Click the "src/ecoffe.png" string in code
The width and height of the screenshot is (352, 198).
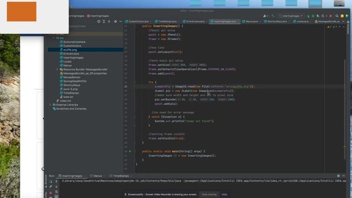click(237, 86)
